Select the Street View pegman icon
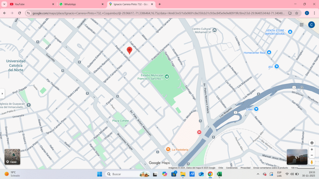The height and width of the screenshot is (179, 319). (x=312, y=162)
